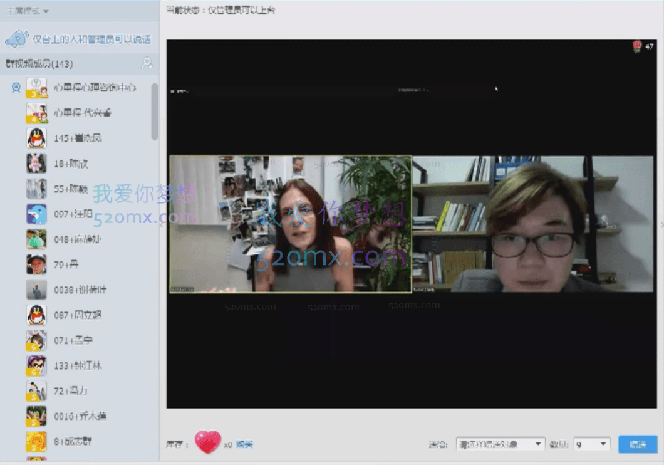The image size is (664, 465).
Task: Open the quantity dropdown showing 9
Action: pyautogui.click(x=590, y=444)
